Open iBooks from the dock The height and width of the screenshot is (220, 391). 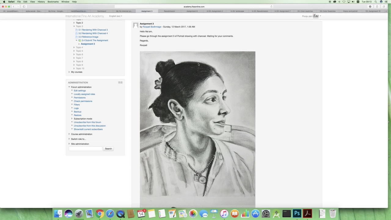(235, 214)
